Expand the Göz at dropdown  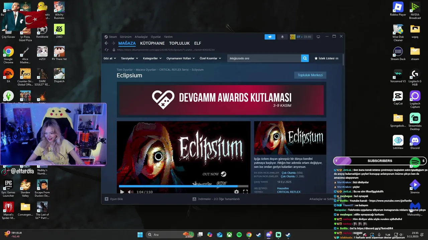click(x=110, y=58)
